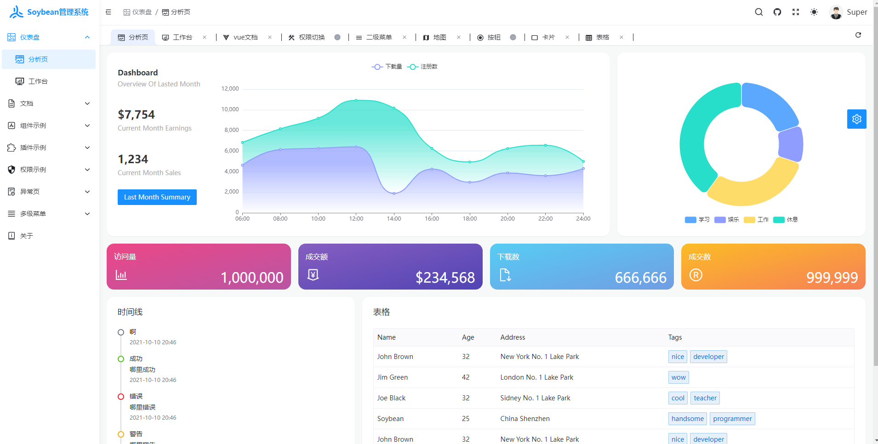Enter fullscreen mode via header icon
The image size is (878, 444).
[796, 12]
